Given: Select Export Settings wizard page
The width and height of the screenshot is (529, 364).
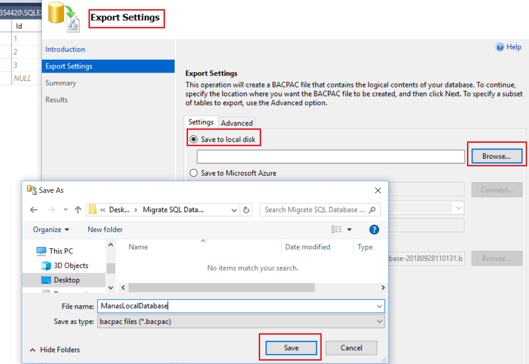Looking at the screenshot, I should pyautogui.click(x=108, y=66).
